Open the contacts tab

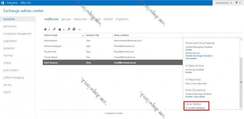pos(95,19)
